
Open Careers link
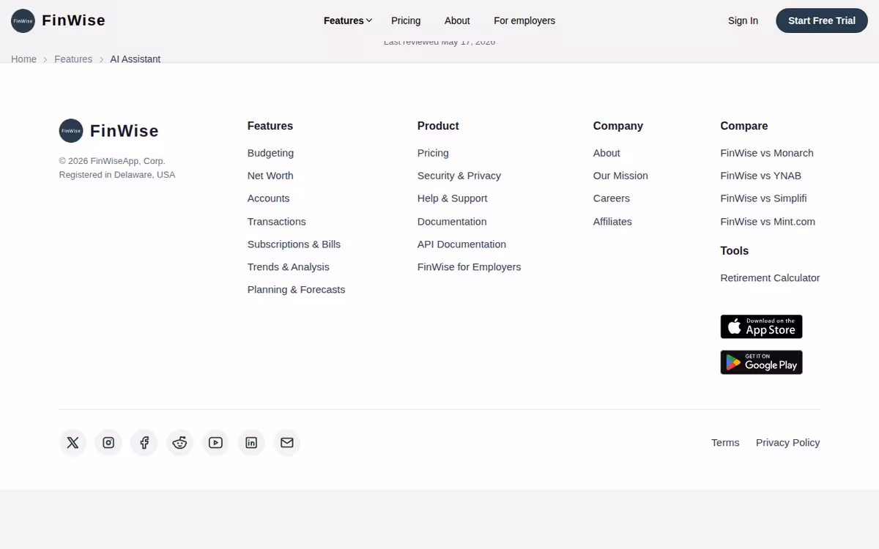coord(612,198)
